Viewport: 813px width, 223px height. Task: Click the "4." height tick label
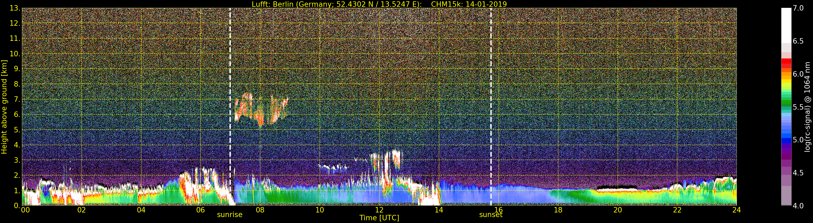pos(17,145)
